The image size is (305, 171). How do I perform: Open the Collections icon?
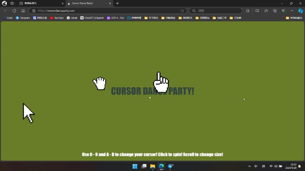(x=274, y=11)
